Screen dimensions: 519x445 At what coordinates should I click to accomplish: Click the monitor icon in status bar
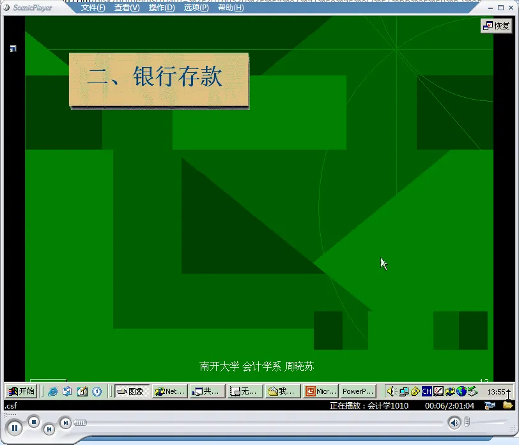tap(490, 405)
